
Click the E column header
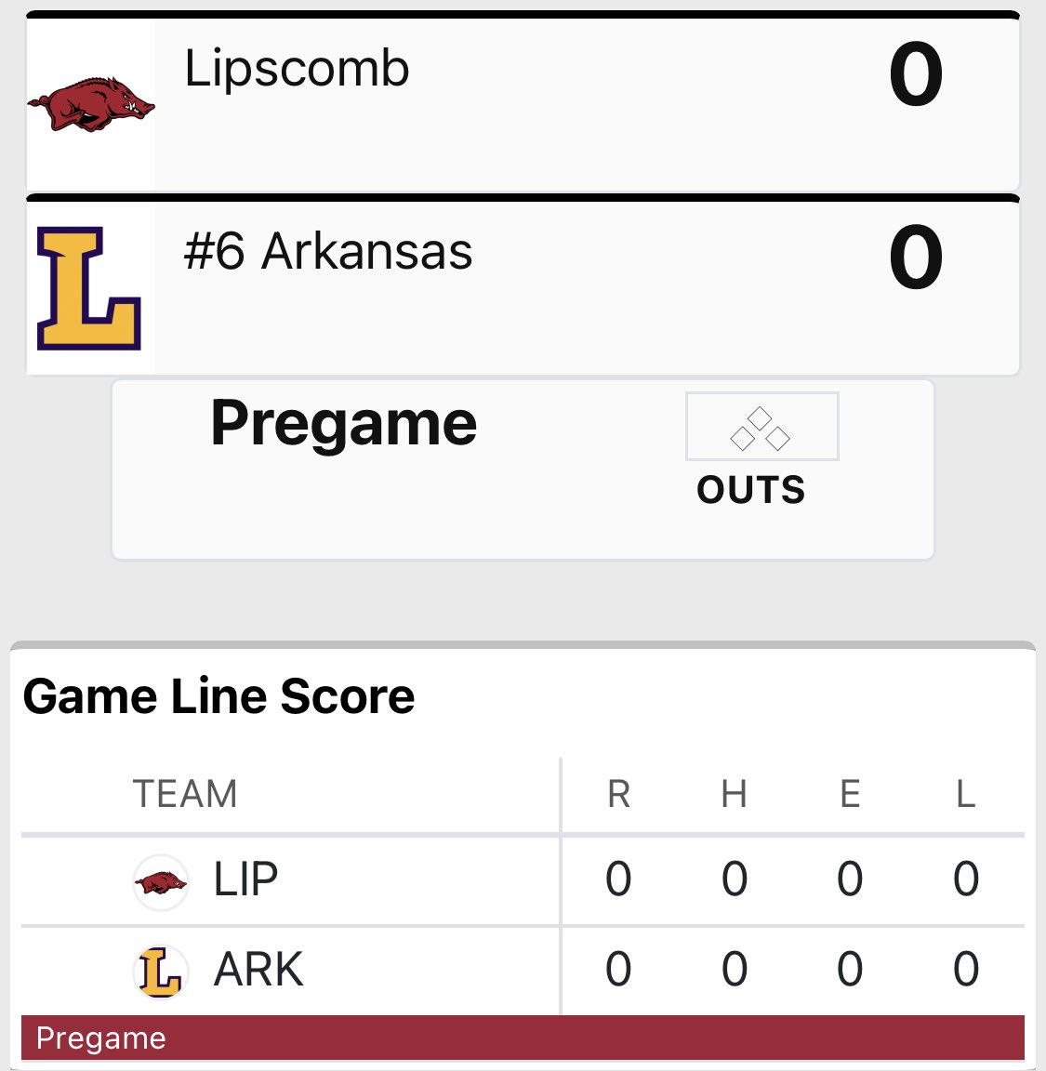[850, 794]
